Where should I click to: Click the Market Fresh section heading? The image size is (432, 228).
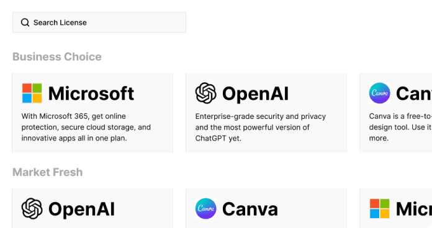point(48,172)
